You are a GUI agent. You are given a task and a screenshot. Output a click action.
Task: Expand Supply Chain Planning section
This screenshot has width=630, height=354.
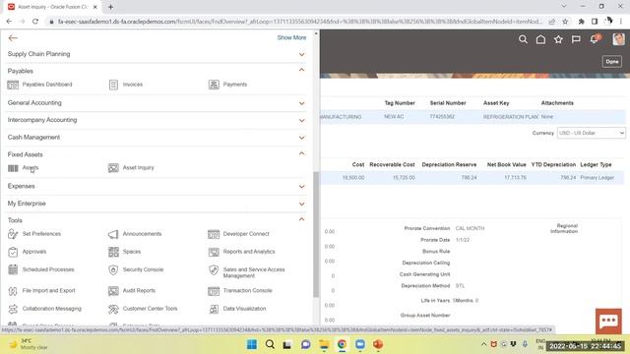click(x=302, y=54)
